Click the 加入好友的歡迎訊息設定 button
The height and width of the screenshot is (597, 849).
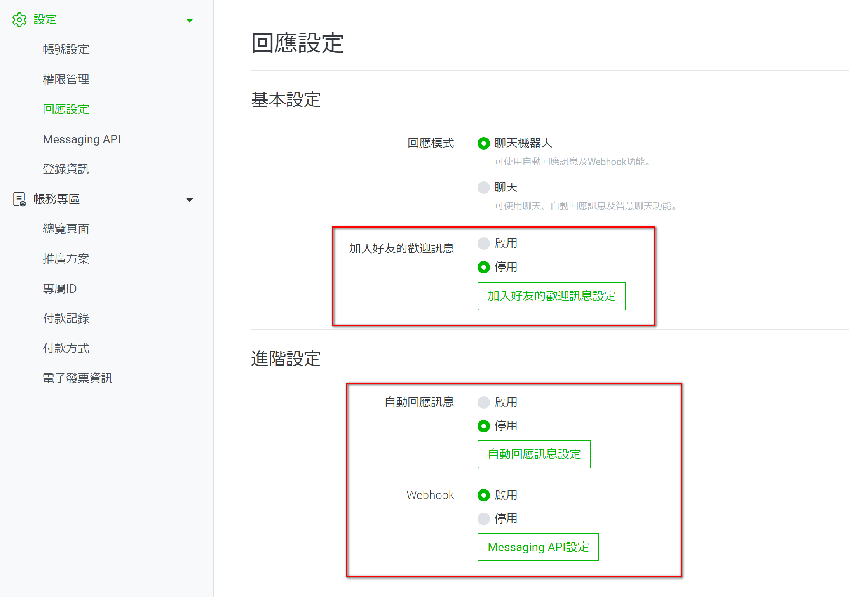tap(551, 296)
